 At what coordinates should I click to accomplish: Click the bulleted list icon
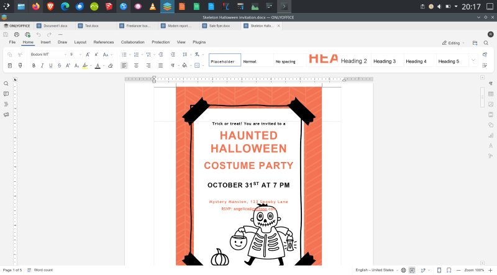(124, 55)
